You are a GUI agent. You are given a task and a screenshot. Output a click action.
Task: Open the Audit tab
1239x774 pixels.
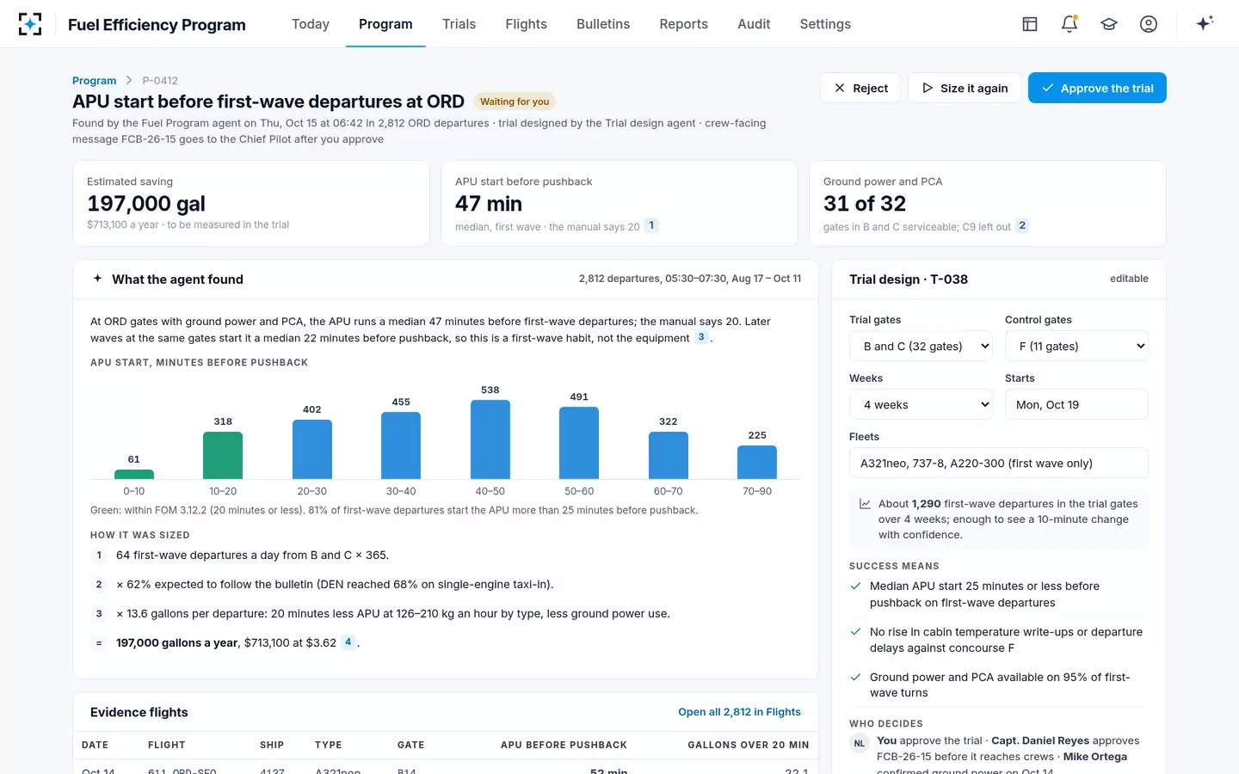754,24
